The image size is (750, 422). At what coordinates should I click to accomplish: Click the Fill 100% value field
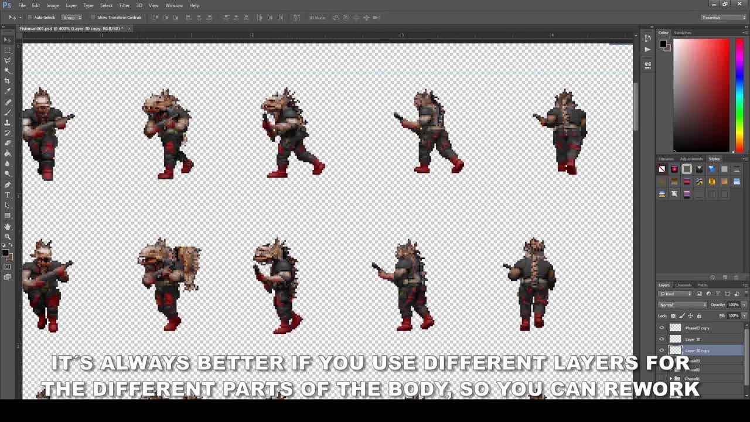(x=734, y=316)
